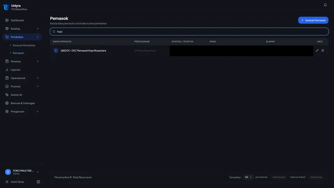
Task: Click the KONTAK / TELEPON column header
Action: (182, 41)
